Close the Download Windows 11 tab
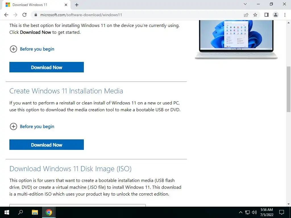 66,5
